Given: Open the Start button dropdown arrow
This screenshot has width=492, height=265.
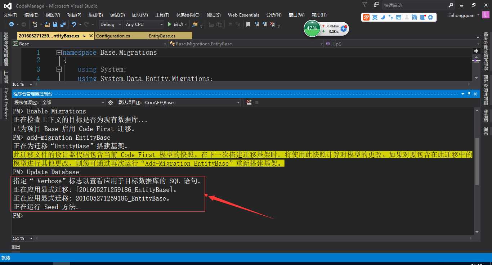Looking at the screenshot, I should pos(186,24).
